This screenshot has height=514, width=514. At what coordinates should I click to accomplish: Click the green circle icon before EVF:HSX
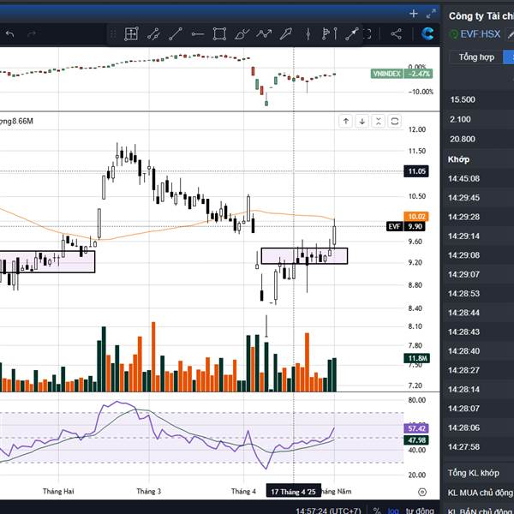click(454, 34)
